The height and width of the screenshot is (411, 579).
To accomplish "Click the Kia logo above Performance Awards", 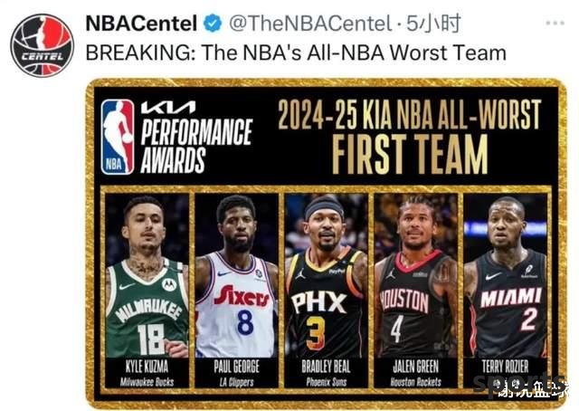I will pos(168,107).
